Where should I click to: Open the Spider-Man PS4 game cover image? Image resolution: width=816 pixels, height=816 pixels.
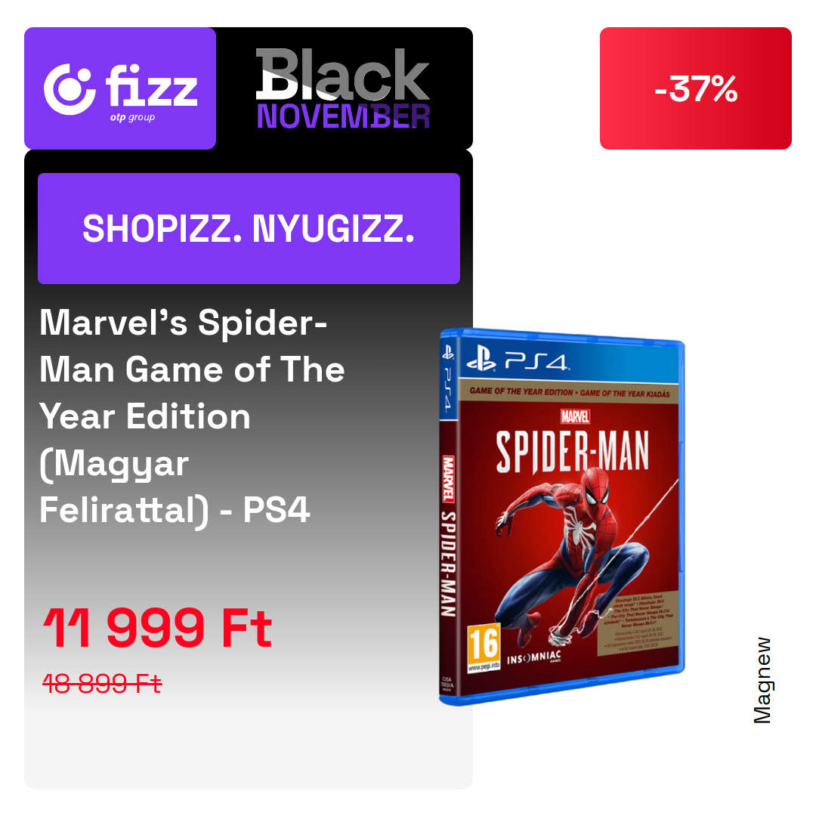tap(562, 516)
